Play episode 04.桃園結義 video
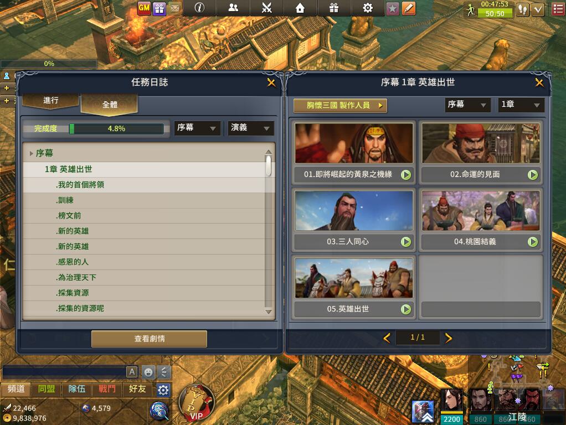This screenshot has height=425, width=566. [532, 241]
